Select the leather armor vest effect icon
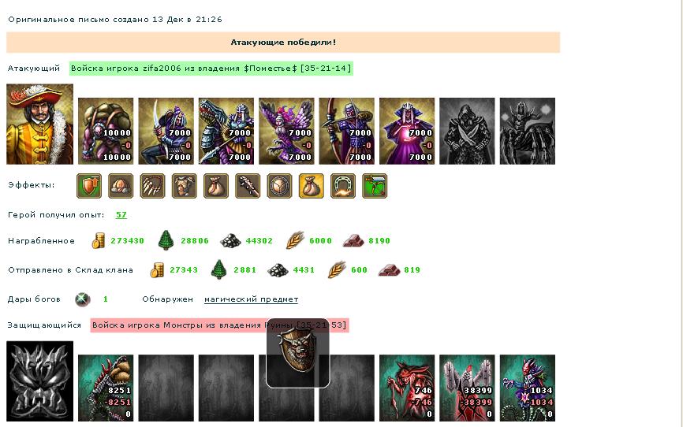The image size is (683, 427). (x=185, y=186)
